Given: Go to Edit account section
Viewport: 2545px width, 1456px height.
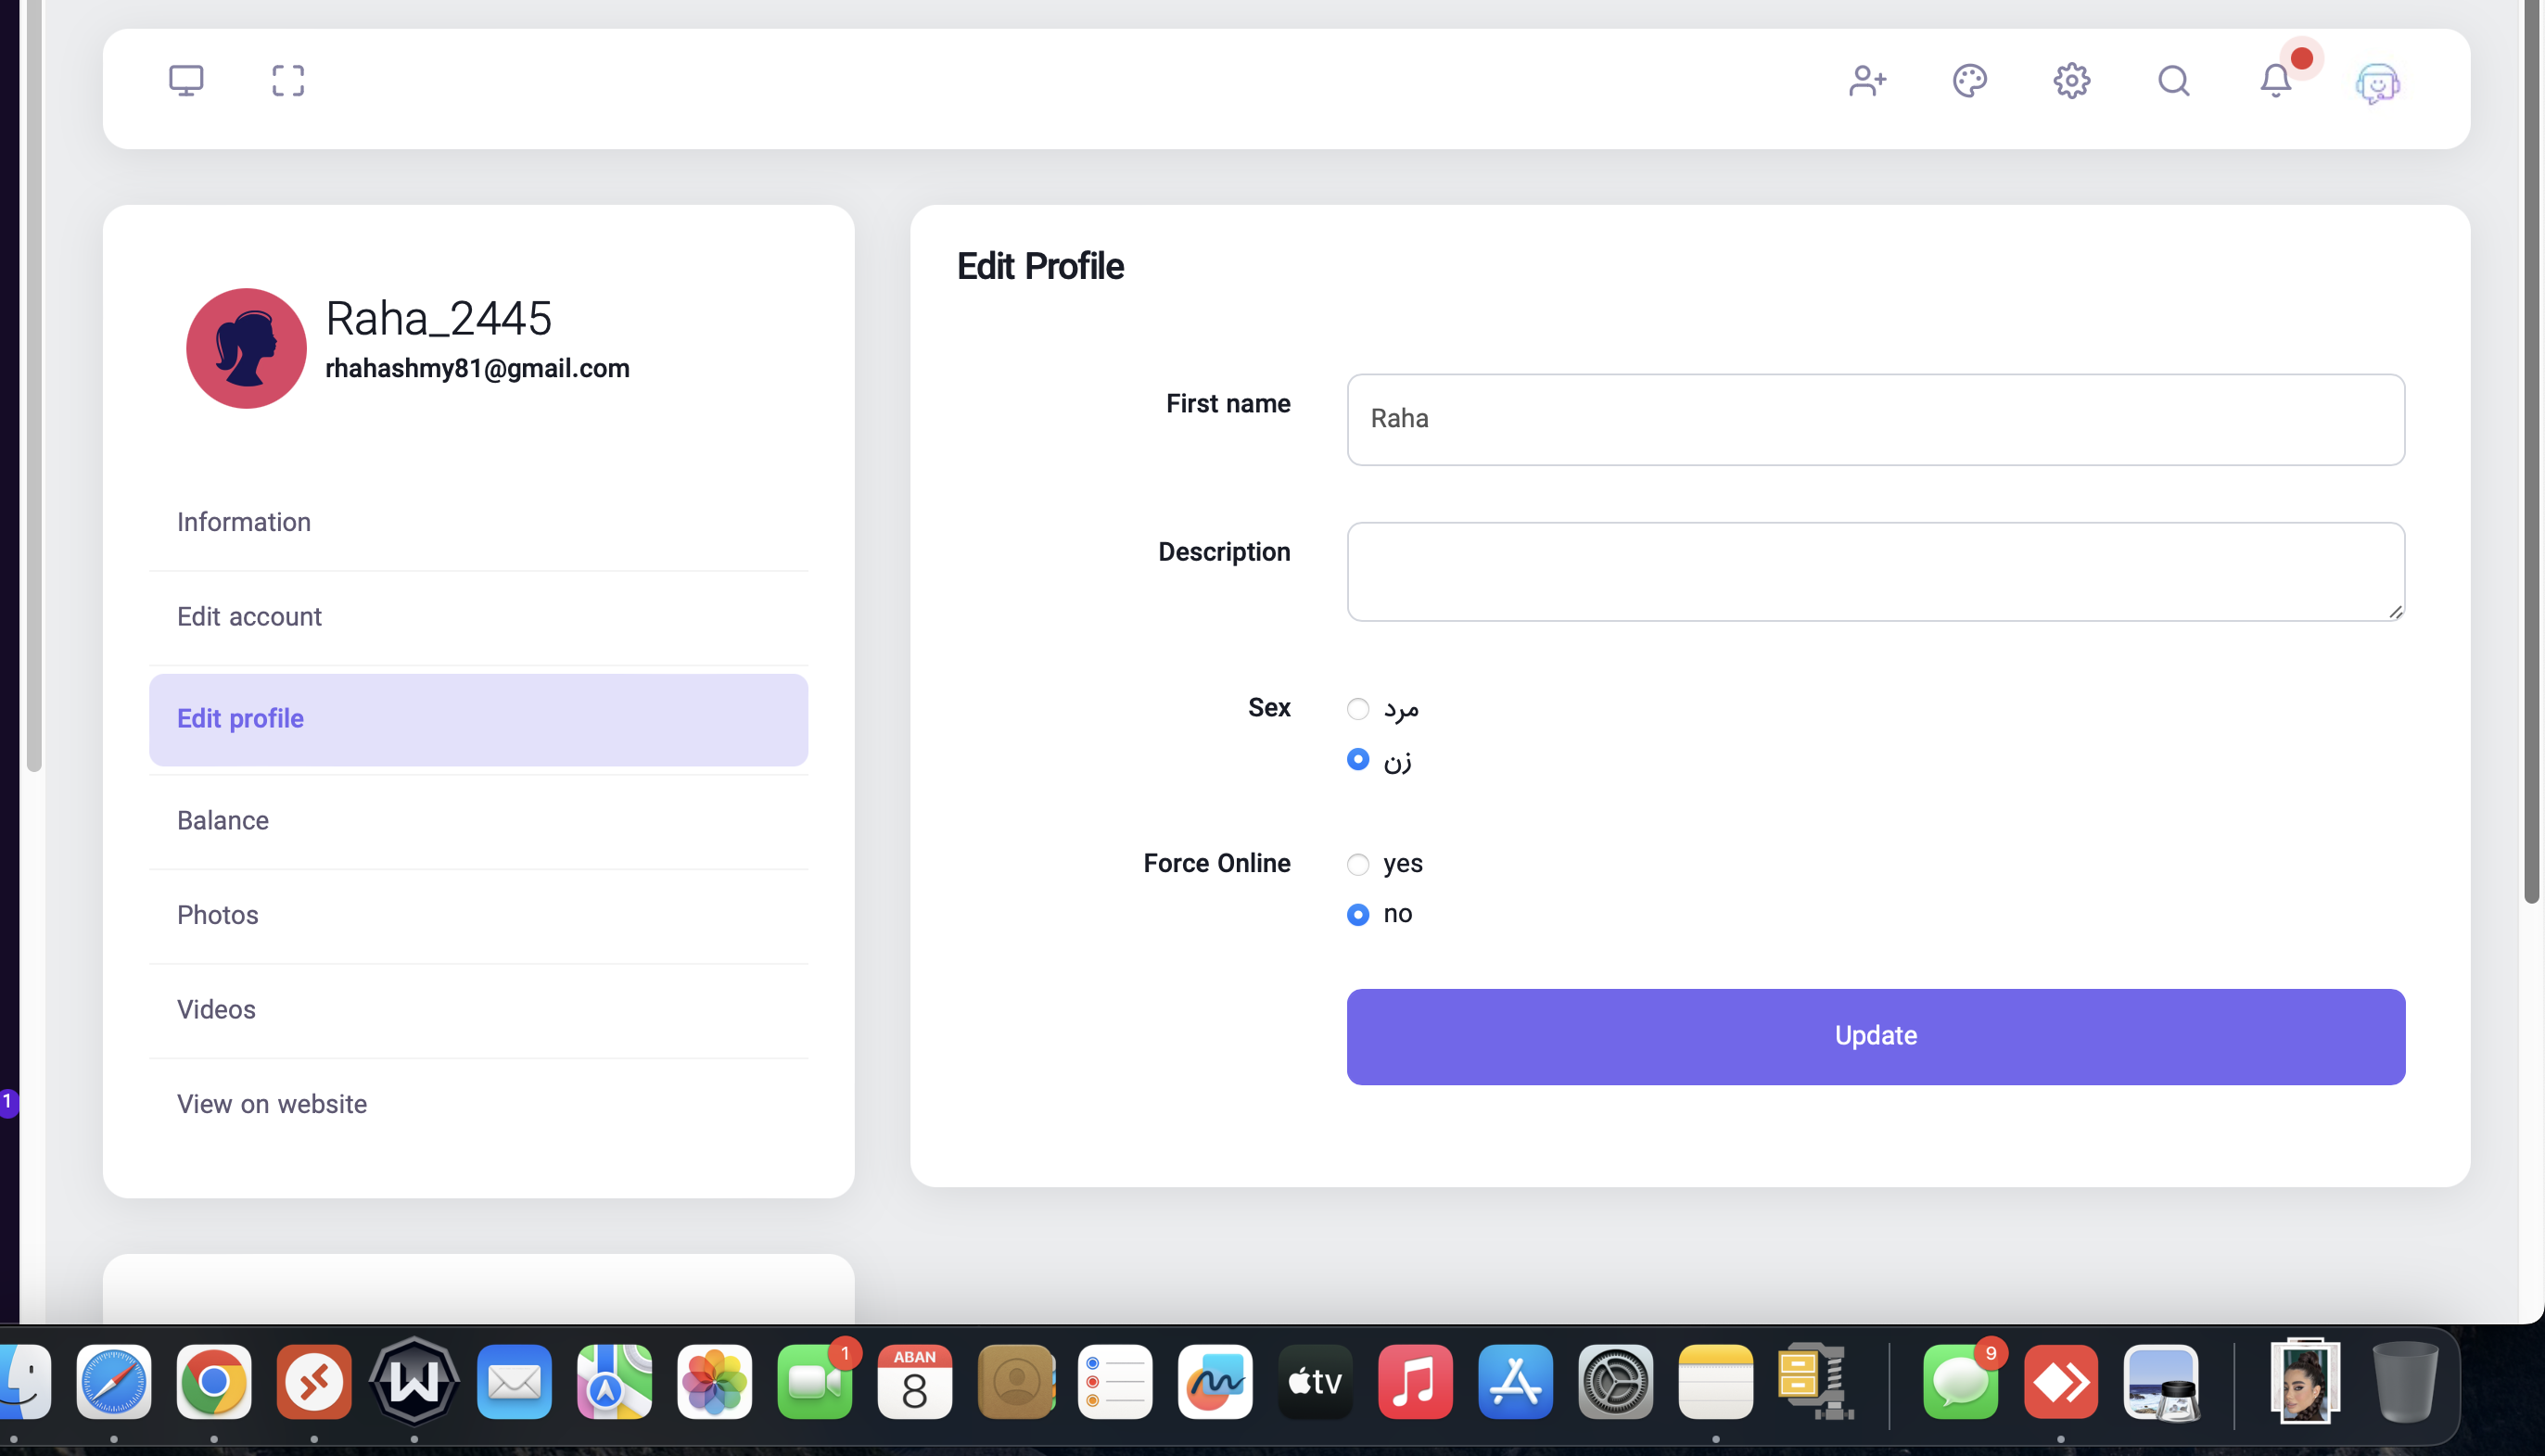Looking at the screenshot, I should [x=249, y=617].
